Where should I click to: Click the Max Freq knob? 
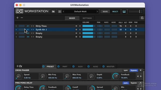click(x=67, y=76)
